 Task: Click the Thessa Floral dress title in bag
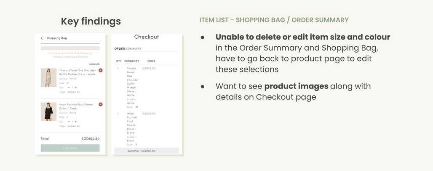pyautogui.click(x=77, y=72)
